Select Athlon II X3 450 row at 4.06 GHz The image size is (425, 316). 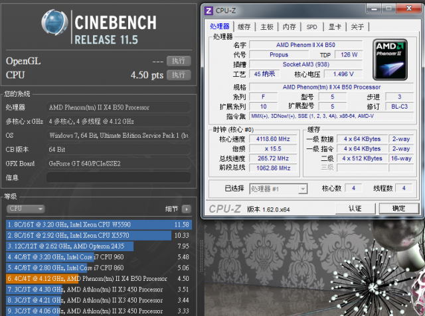coord(99,311)
